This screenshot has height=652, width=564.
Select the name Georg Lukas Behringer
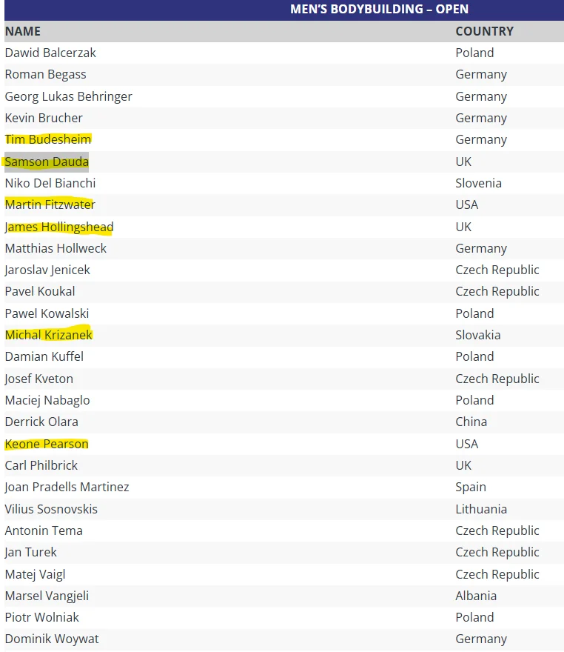[x=69, y=96]
